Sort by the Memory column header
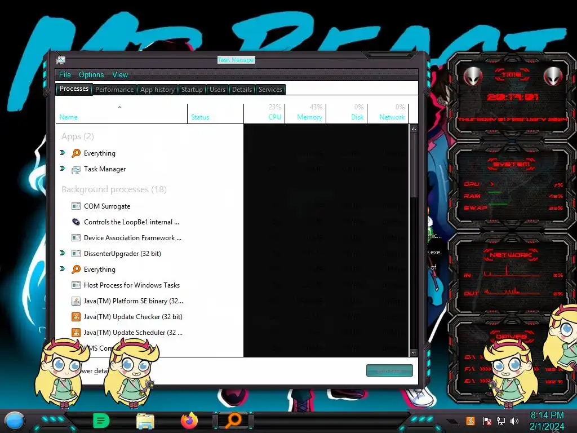The height and width of the screenshot is (433, 577). [x=305, y=113]
